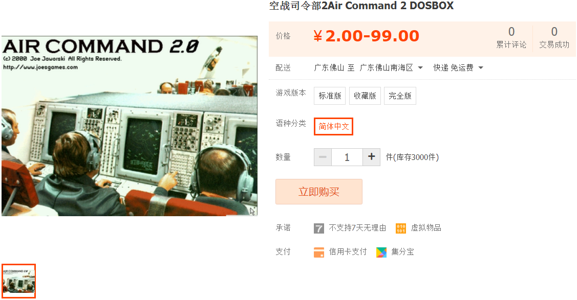Click the 集分宝 colorful logo icon
Viewport: 577px width, 300px height.
381,252
